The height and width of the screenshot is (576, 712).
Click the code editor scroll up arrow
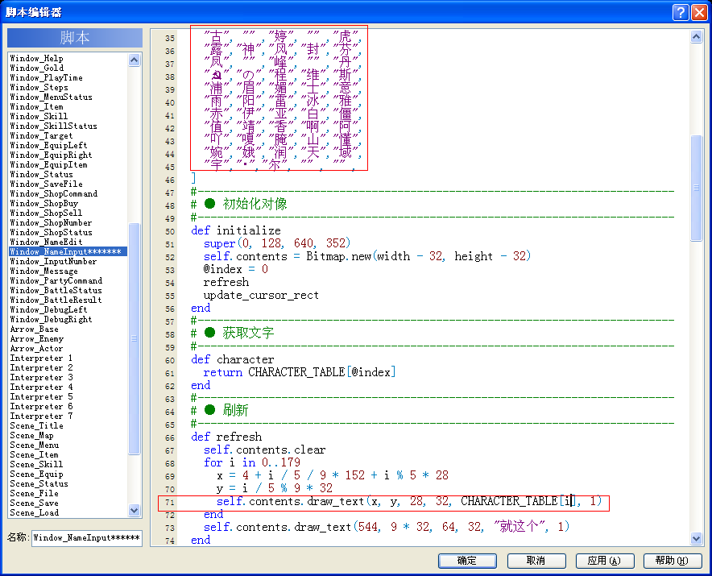[x=696, y=37]
